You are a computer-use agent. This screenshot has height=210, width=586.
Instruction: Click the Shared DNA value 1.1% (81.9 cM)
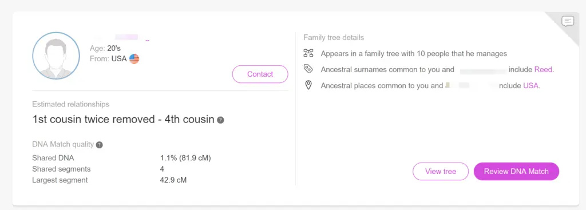(186, 158)
